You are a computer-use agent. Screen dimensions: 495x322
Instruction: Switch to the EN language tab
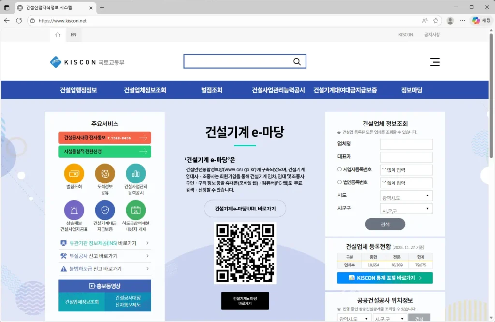(73, 34)
